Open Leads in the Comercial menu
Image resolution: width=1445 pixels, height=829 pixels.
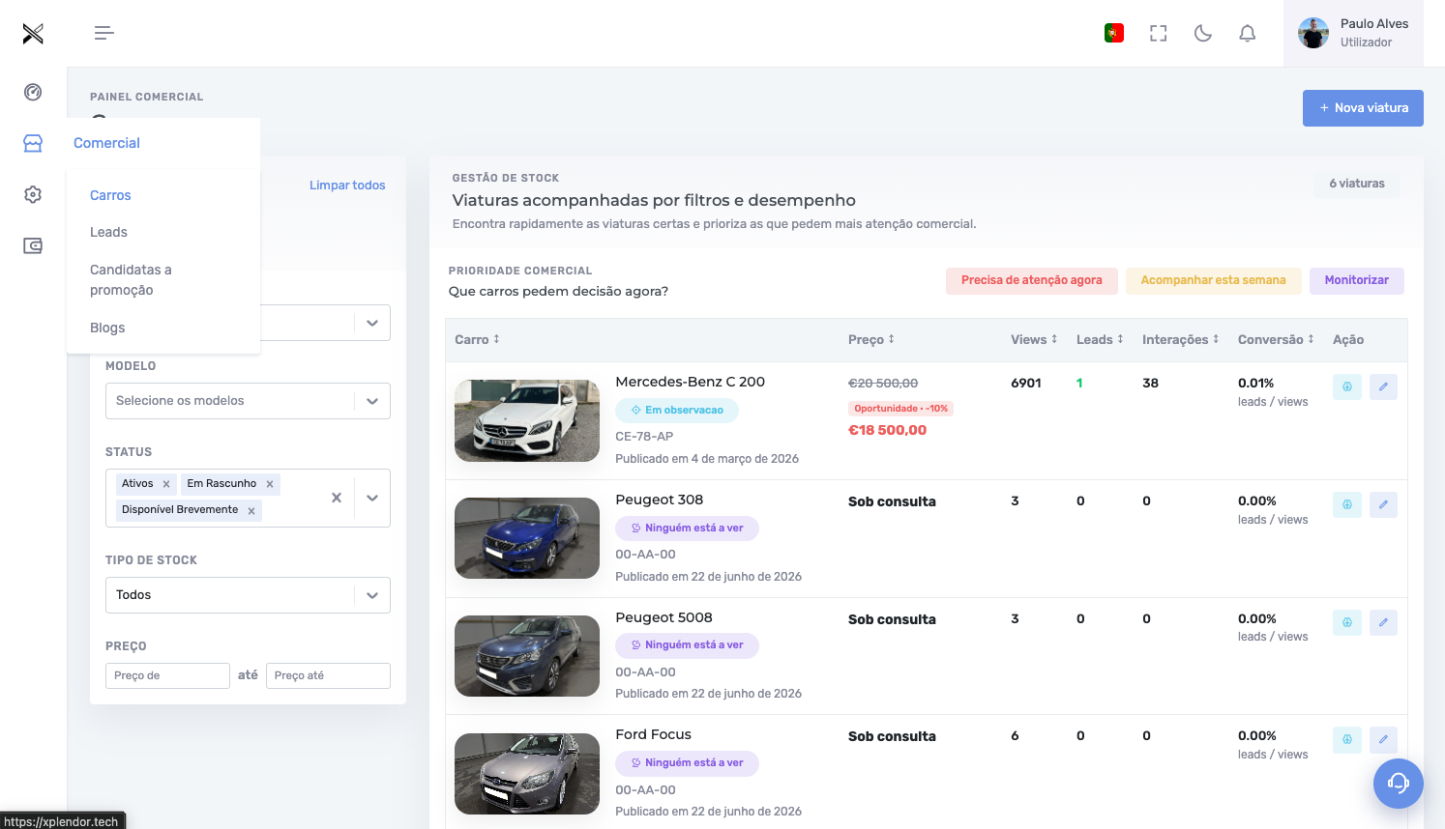[108, 232]
